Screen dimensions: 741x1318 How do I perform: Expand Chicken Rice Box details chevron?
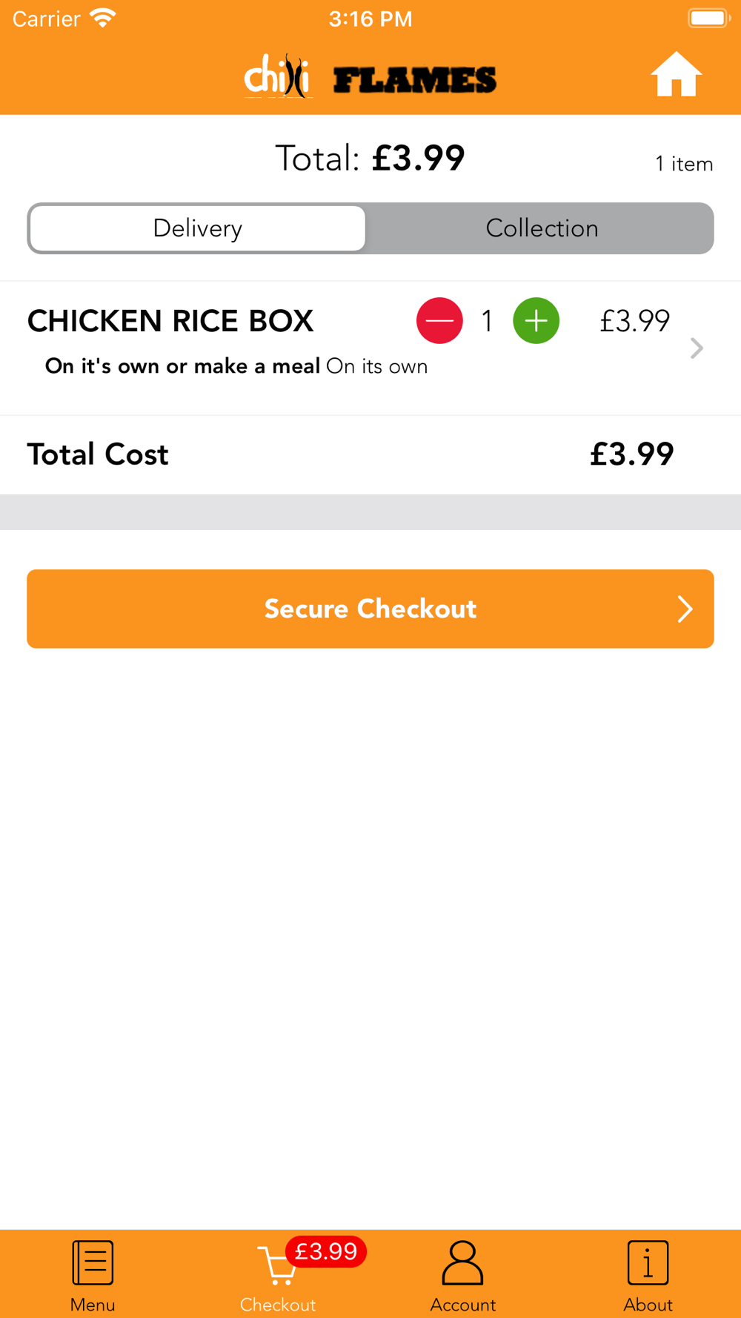[697, 348]
